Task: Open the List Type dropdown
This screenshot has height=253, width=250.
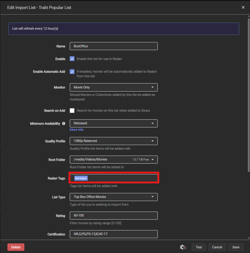Action: point(114,197)
